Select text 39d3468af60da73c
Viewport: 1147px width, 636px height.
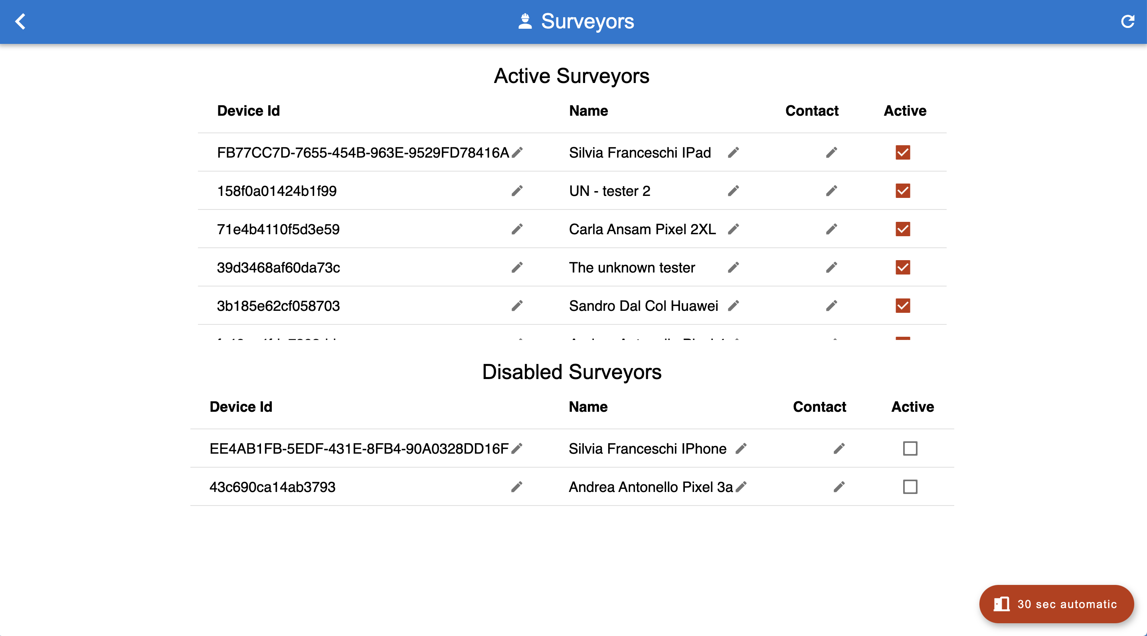(x=278, y=268)
